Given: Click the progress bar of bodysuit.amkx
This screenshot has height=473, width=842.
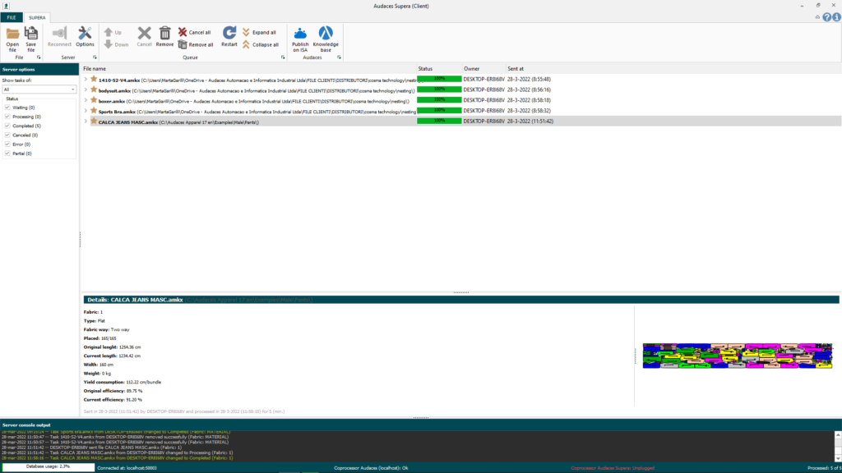Looking at the screenshot, I should click(x=439, y=90).
